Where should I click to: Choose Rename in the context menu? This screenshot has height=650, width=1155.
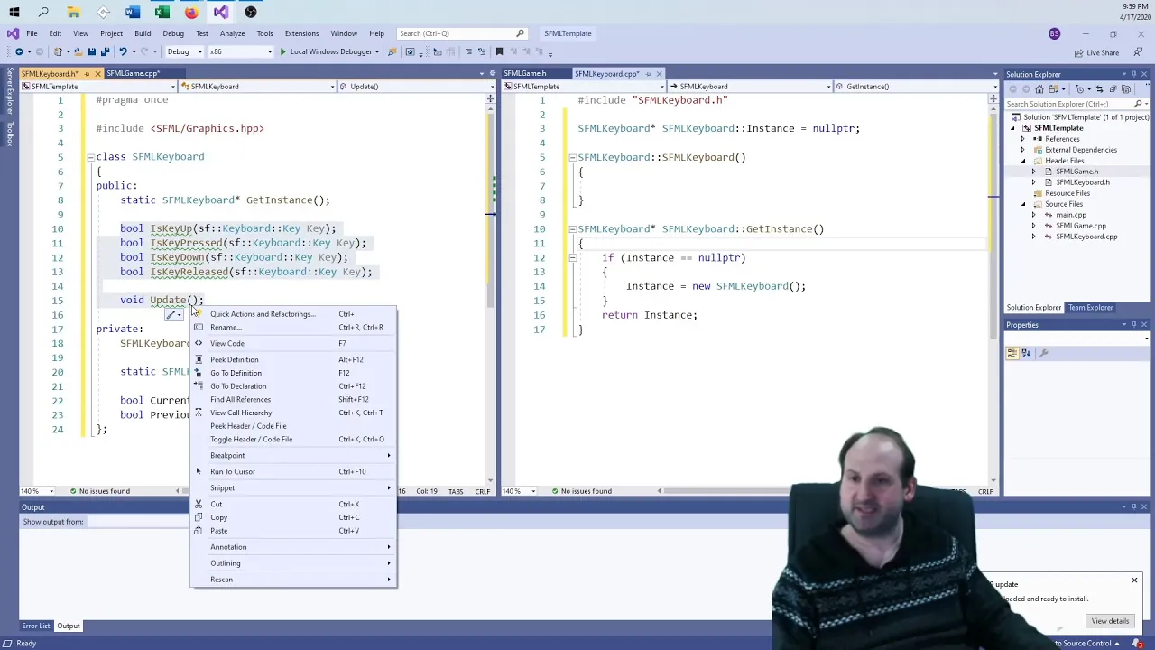[293, 328]
